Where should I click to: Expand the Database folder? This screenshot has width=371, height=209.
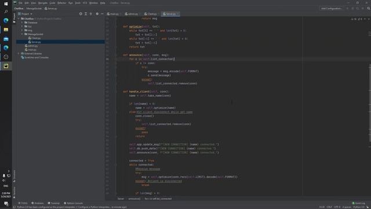tap(22, 23)
